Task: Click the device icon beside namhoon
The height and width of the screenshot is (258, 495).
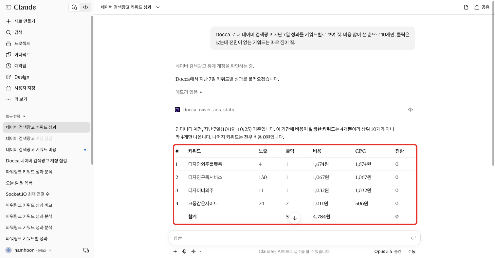Action: (86, 250)
